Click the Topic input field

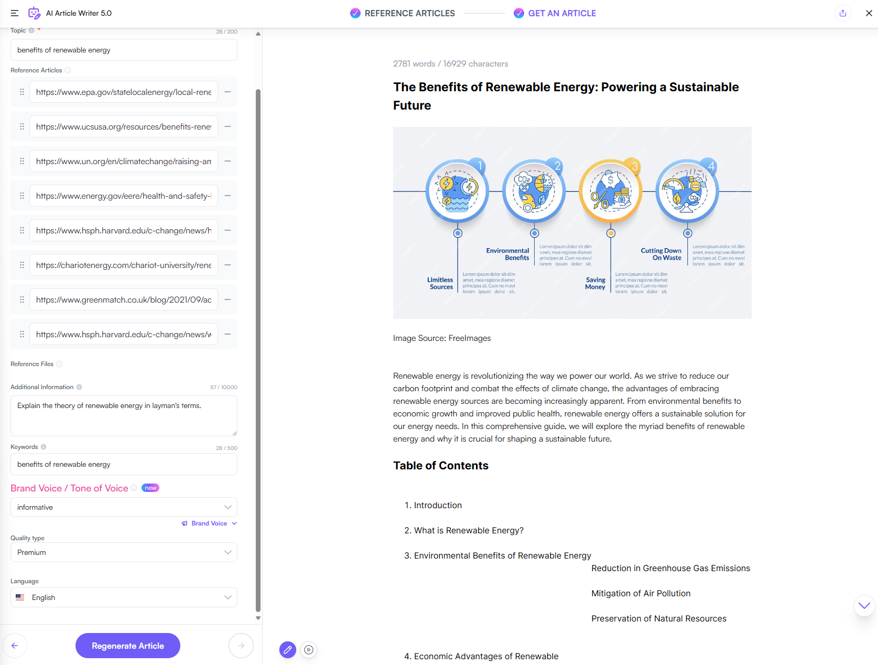click(124, 50)
